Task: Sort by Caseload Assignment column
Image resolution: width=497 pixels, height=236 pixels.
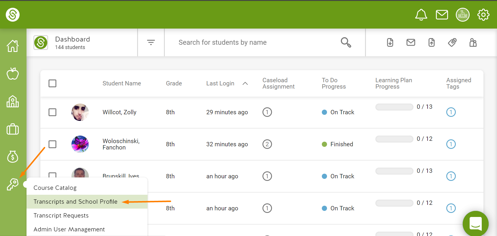Action: click(278, 83)
